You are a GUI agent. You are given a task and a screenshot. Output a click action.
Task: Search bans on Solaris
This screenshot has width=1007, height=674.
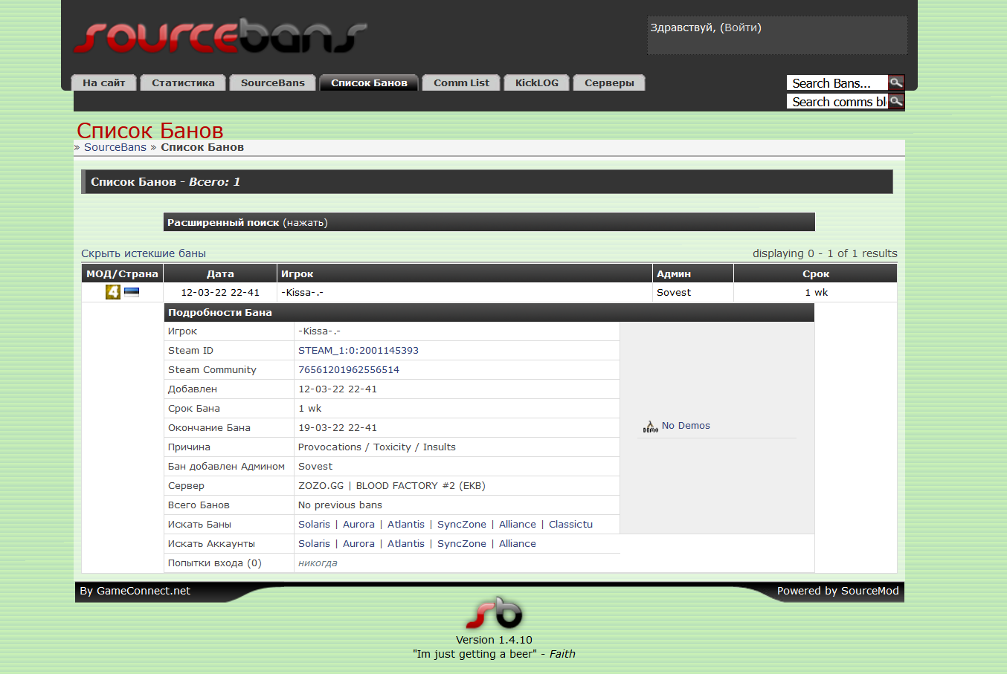point(314,525)
